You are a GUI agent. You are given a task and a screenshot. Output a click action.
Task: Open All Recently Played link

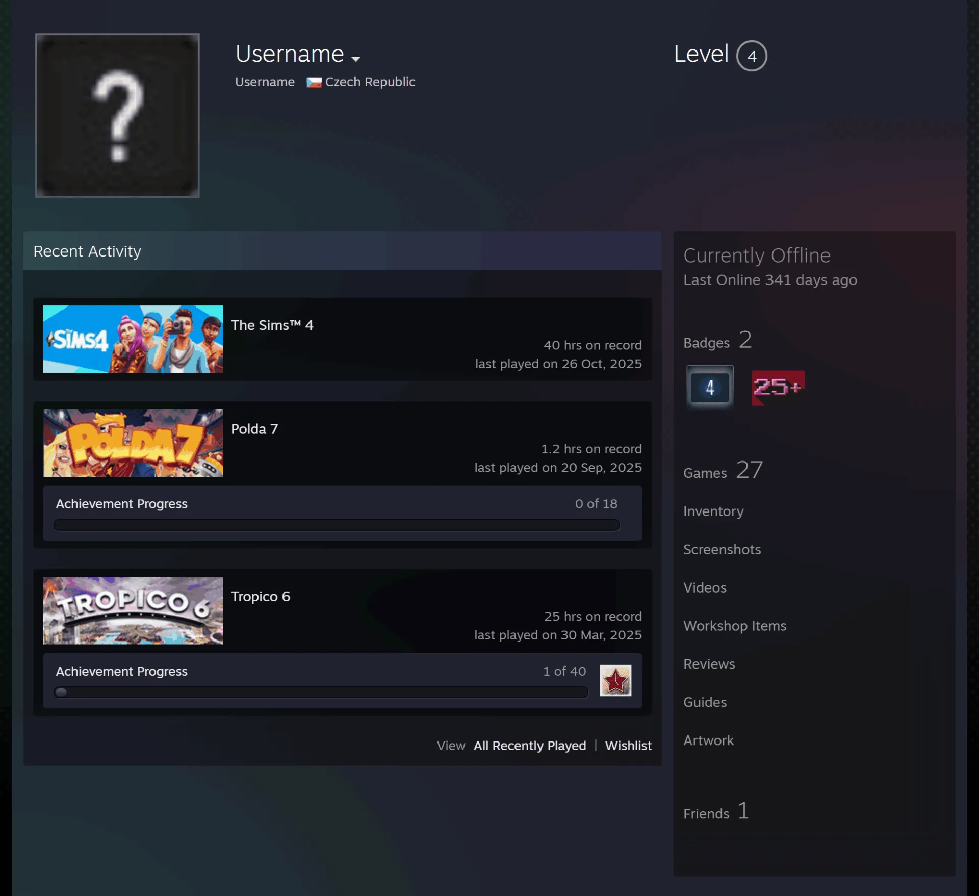tap(530, 746)
